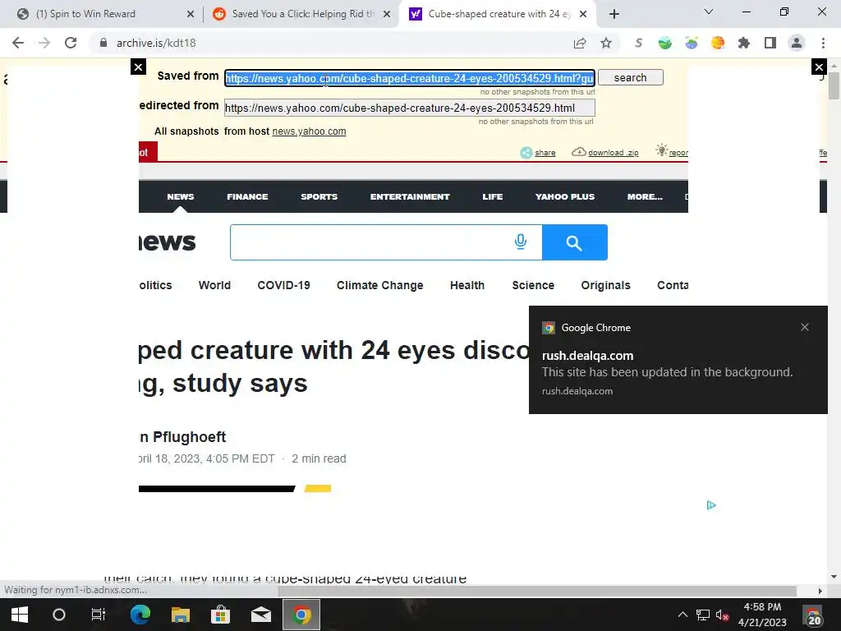841x631 pixels.
Task: Open the Health category
Action: coord(467,285)
